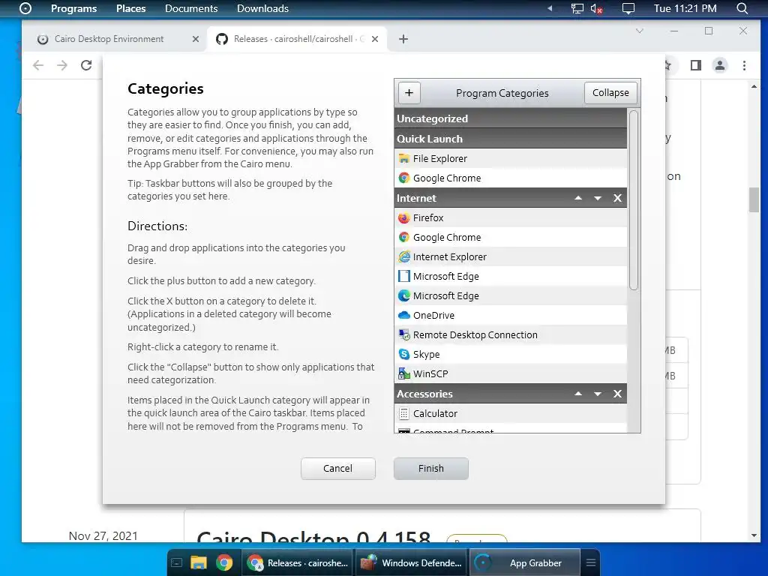This screenshot has height=576, width=768.
Task: Reload the page in Chrome
Action: (87, 65)
